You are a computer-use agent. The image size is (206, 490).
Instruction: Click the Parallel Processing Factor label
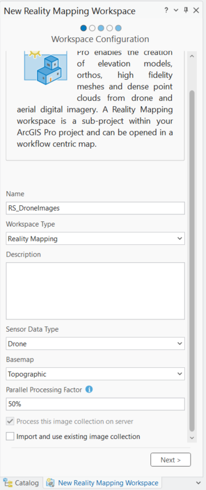coord(44,390)
